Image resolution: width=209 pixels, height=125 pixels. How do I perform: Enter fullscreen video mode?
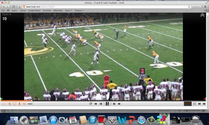(x=194, y=104)
